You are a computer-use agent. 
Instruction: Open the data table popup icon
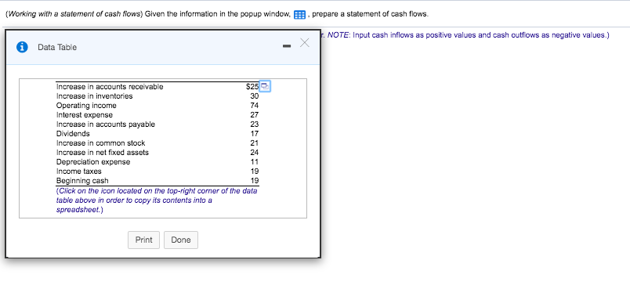pos(300,15)
